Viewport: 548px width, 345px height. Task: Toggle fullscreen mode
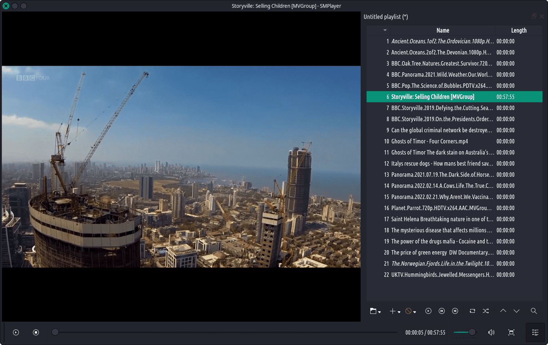coord(511,332)
